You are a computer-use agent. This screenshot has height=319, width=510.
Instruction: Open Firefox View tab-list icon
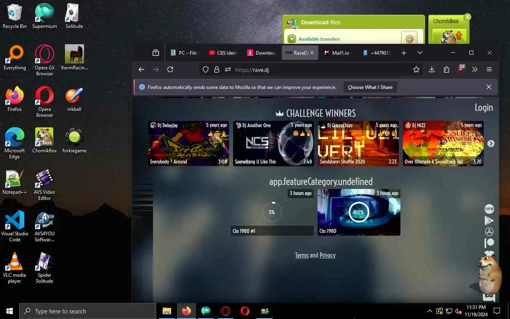[156, 53]
